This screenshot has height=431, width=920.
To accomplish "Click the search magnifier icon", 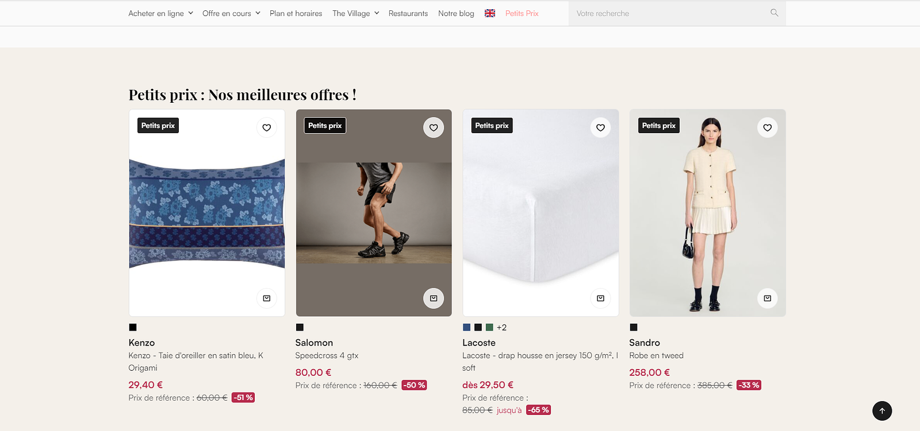I will tap(775, 13).
